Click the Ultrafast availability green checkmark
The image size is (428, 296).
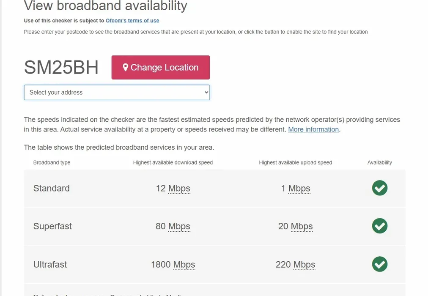pos(379,264)
